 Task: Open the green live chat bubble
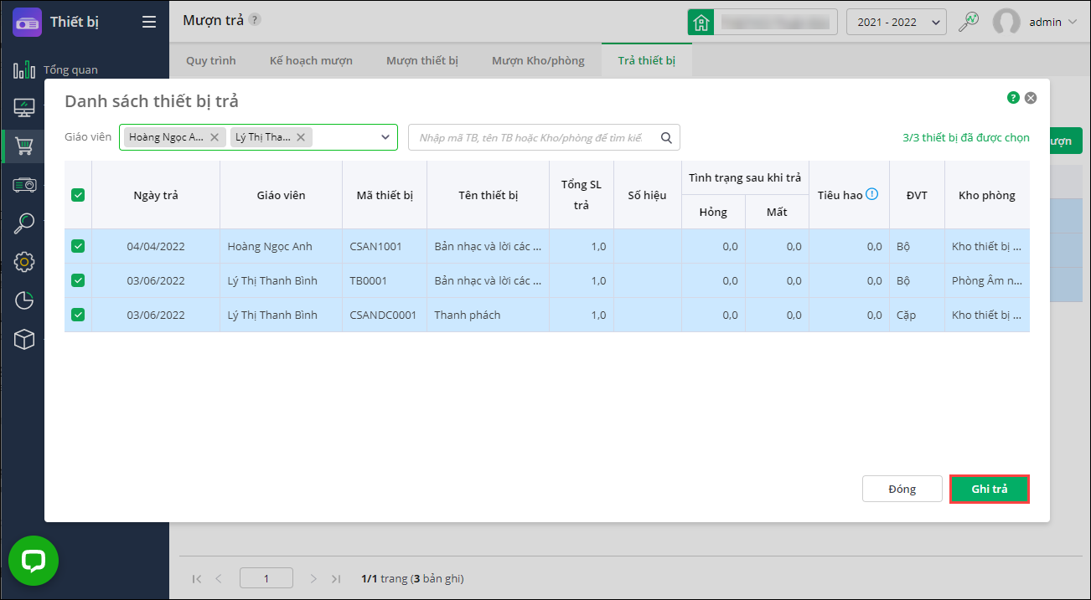(34, 560)
